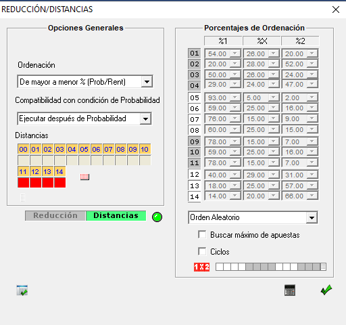Close the REDUCCIÓN/DISTANCIAS dialog

pos(336,9)
